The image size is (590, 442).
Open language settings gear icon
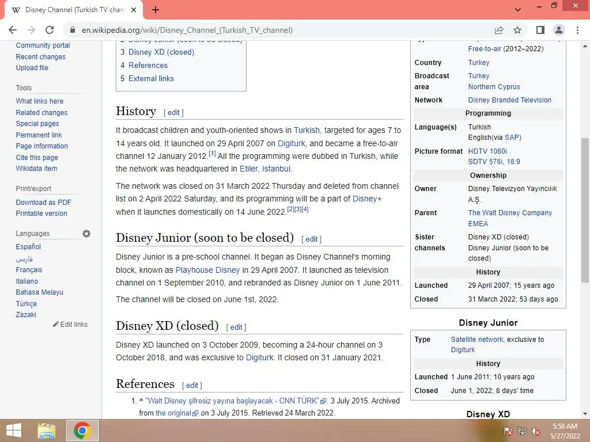[86, 234]
